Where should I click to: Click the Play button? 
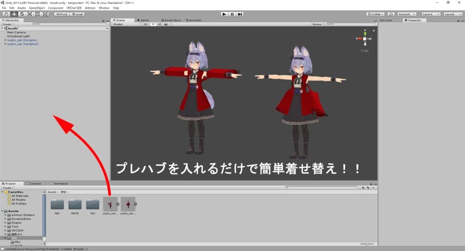(224, 14)
